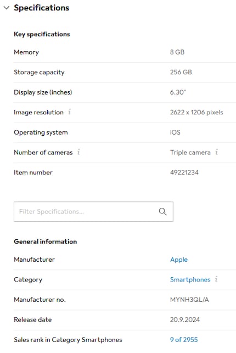Show info tooltip next to Triple camera
The image size is (236, 353).
click(216, 152)
